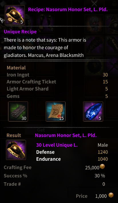Click the Gems material row
The image size is (118, 203).
pos(57,96)
